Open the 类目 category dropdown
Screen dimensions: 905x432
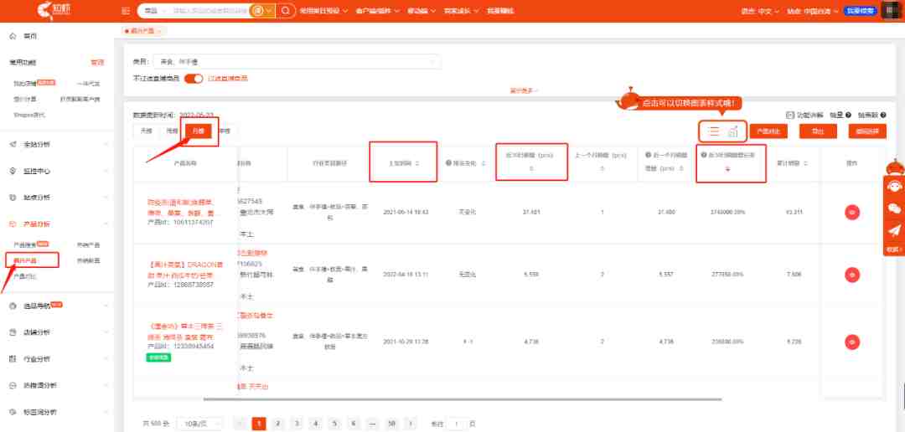[x=297, y=62]
